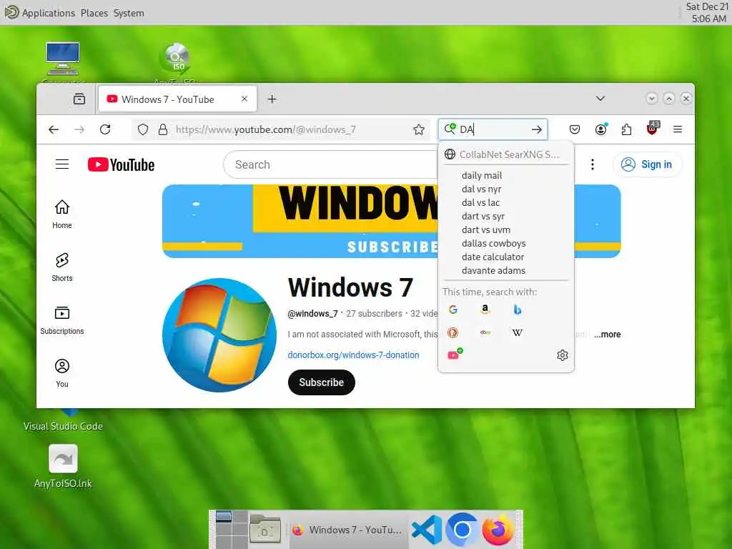Launch Visual Studio Code from taskbar
The height and width of the screenshot is (549, 732).
[x=427, y=530]
